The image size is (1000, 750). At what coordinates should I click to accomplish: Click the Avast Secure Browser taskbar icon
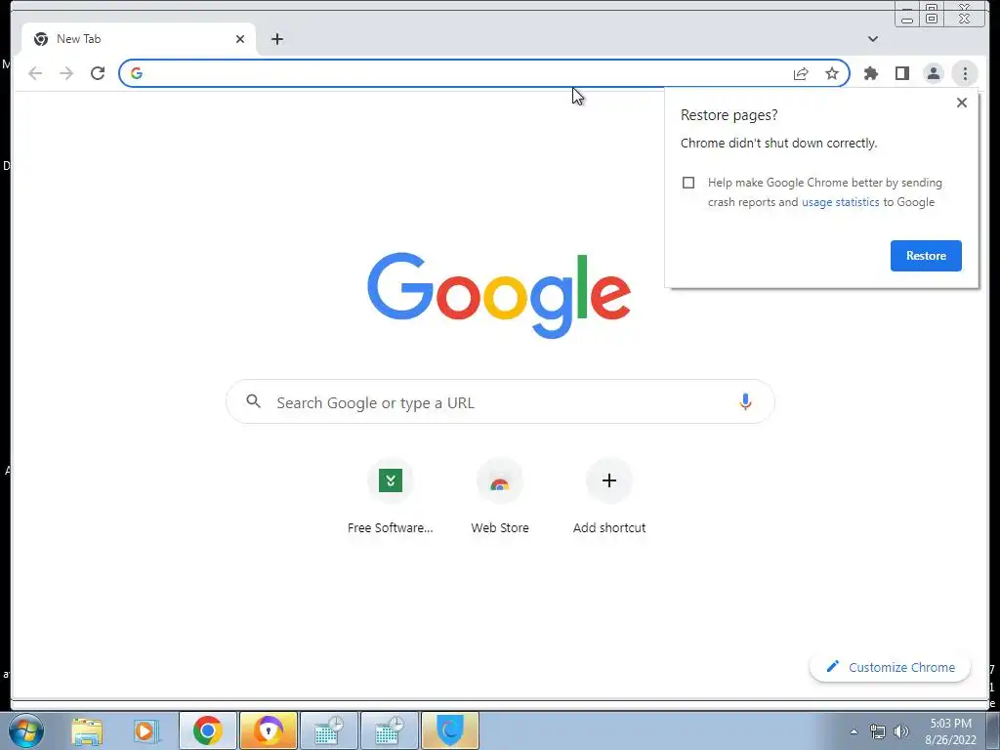[269, 730]
